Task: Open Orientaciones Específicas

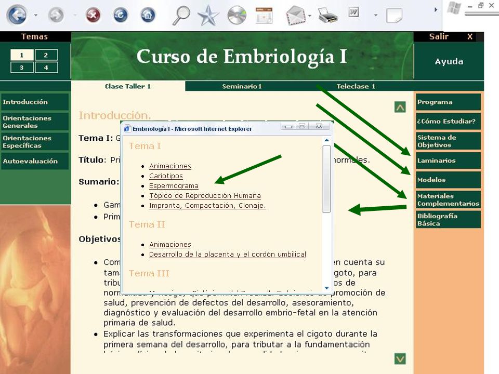Action: (35, 141)
